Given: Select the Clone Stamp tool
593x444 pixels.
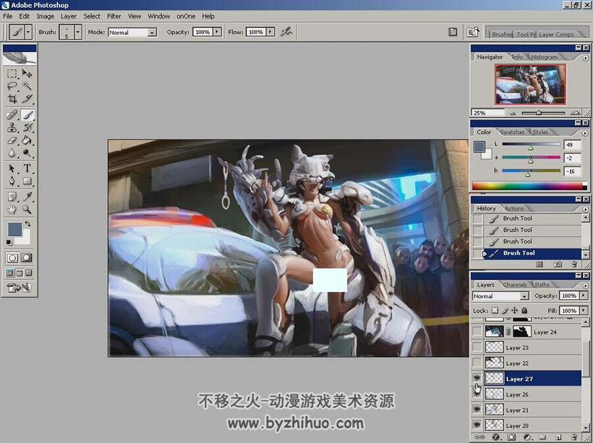Looking at the screenshot, I should click(x=12, y=127).
